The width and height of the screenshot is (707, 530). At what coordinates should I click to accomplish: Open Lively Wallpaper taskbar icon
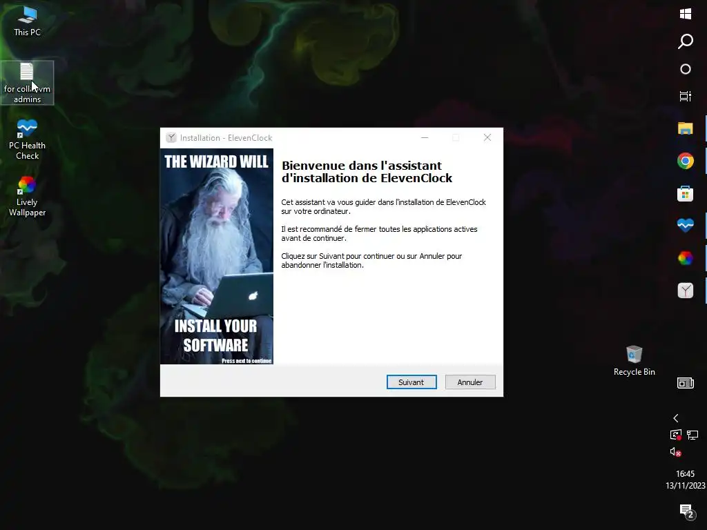pos(686,258)
